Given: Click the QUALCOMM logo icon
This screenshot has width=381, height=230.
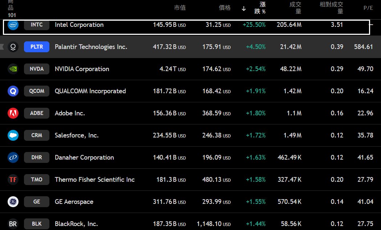Looking at the screenshot, I should pos(13,91).
